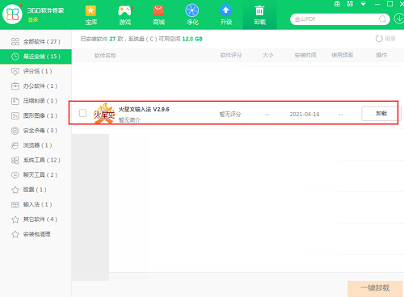Sort by 安装时间 column header
Screen dimensions: 404x297
pos(305,55)
